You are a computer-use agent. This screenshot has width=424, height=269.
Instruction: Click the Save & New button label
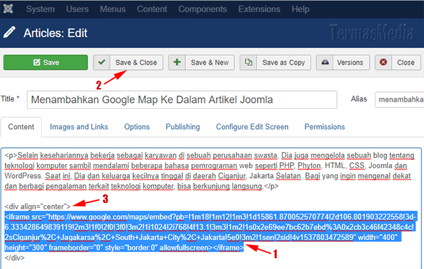pyautogui.click(x=210, y=63)
